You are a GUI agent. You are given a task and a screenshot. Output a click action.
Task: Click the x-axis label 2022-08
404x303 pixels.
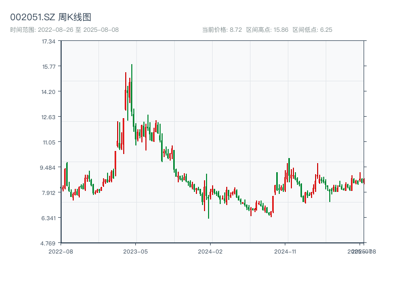point(61,251)
